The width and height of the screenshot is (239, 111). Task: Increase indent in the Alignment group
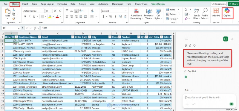[x=85, y=16]
